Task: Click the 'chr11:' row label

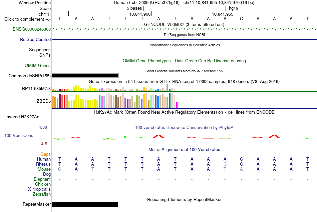Action: [x=45, y=14]
